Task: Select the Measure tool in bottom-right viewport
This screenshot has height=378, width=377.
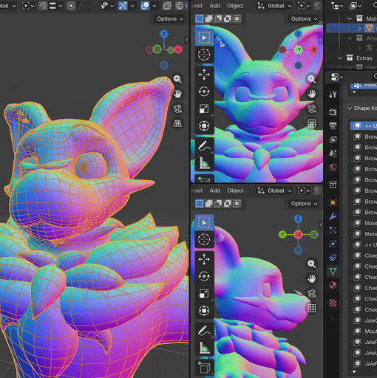Action: point(204,348)
